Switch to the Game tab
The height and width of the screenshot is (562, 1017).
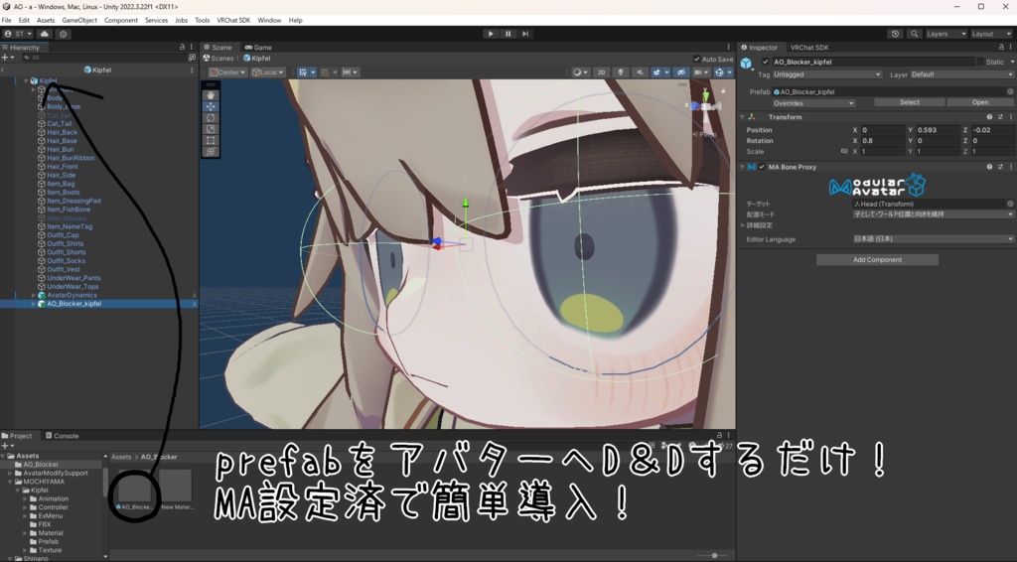tap(258, 48)
